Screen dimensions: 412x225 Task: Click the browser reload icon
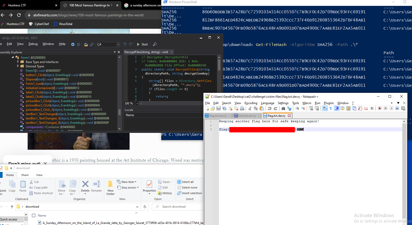pos(19,15)
